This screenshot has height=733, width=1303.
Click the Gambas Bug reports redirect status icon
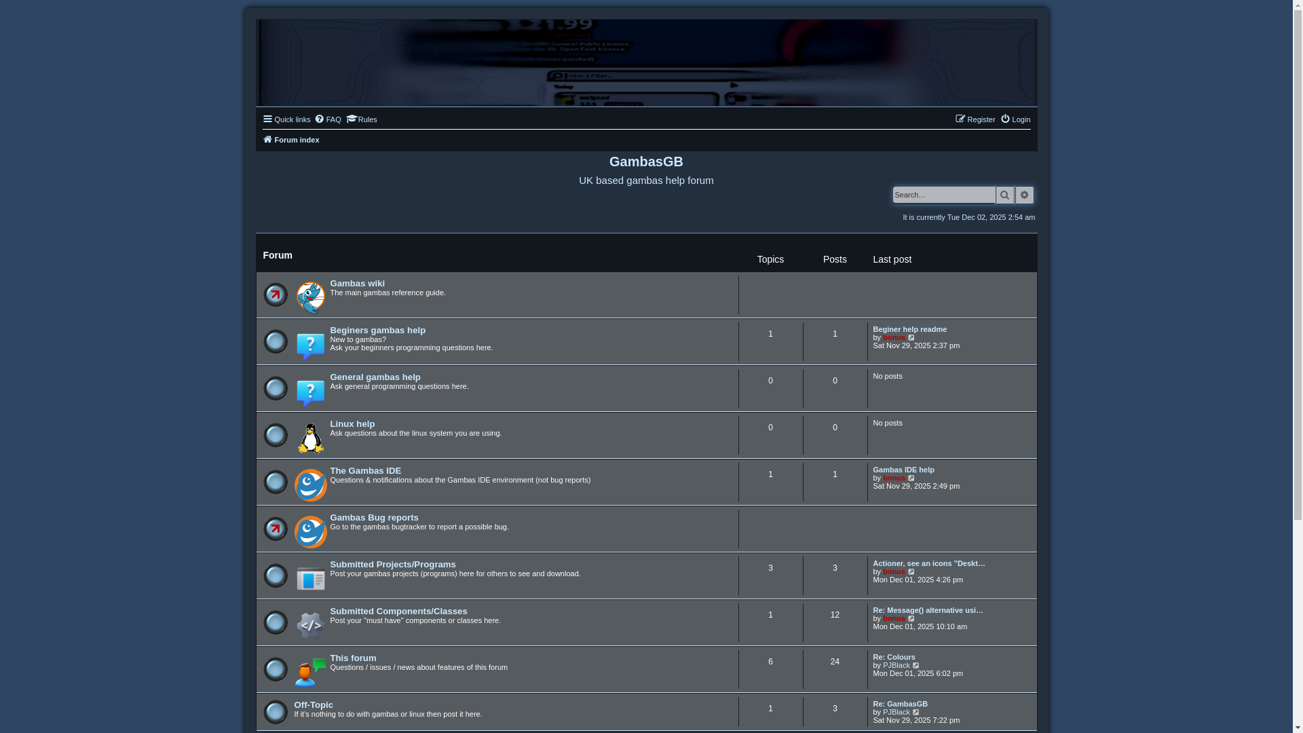pyautogui.click(x=275, y=529)
